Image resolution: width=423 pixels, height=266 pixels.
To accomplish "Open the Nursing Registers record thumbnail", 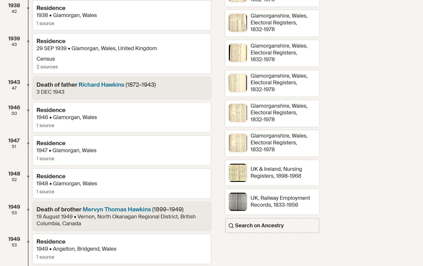I will pyautogui.click(x=238, y=173).
